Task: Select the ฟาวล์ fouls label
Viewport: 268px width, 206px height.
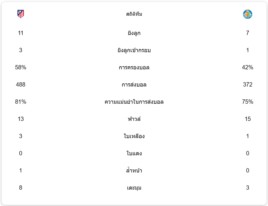Action: (134, 119)
